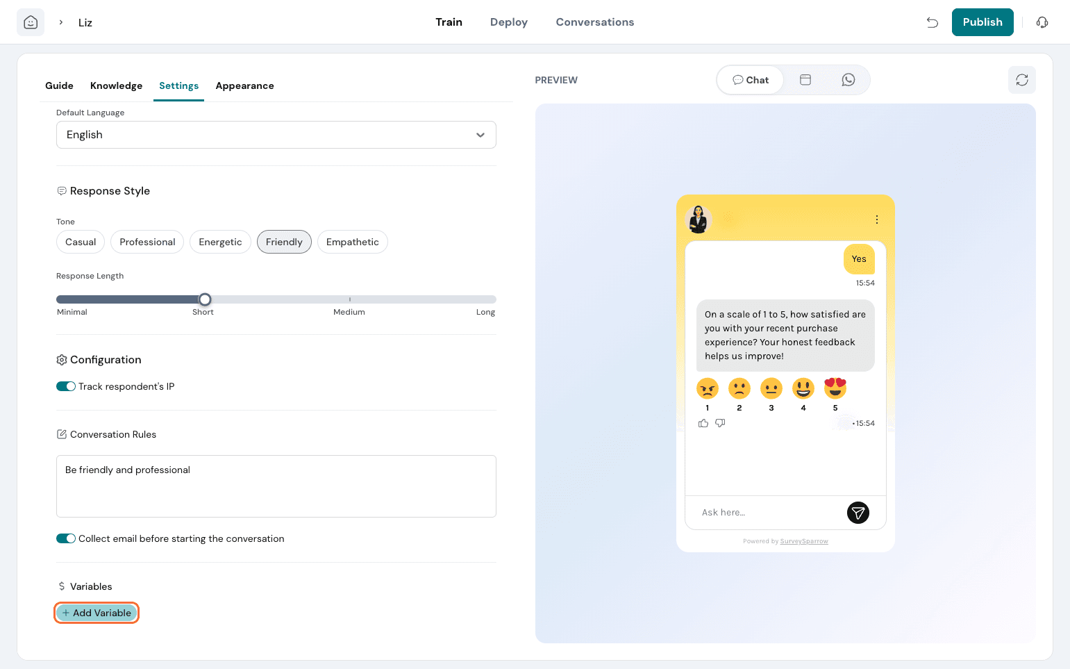Click the thumbs up feedback icon
1070x669 pixels.
[x=703, y=423]
